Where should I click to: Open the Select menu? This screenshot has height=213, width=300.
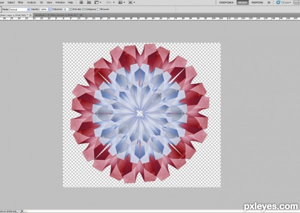point(11,3)
